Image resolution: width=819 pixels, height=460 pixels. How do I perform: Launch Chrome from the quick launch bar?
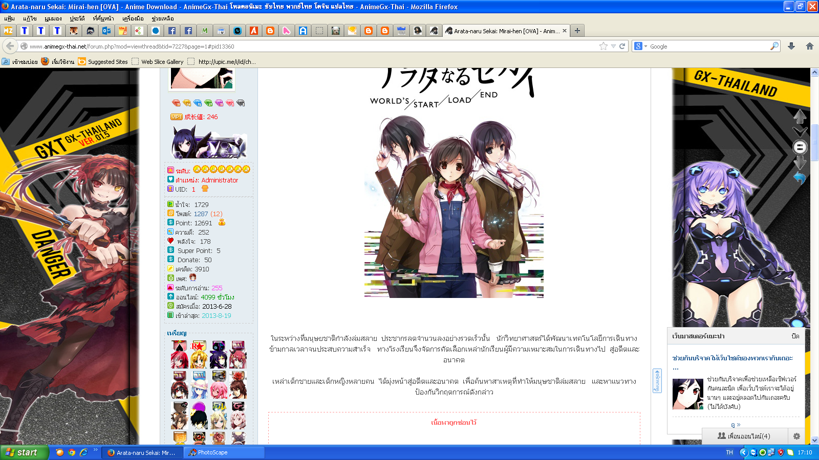pos(72,452)
